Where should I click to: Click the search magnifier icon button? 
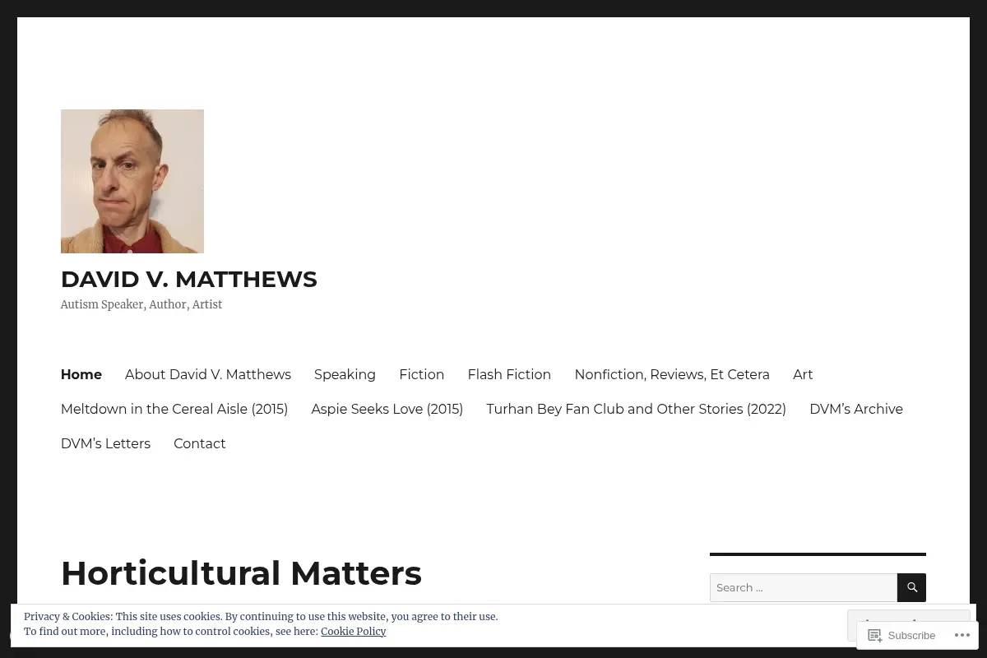point(911,587)
